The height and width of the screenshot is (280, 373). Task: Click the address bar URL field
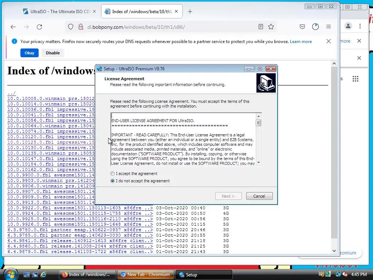coord(171,27)
